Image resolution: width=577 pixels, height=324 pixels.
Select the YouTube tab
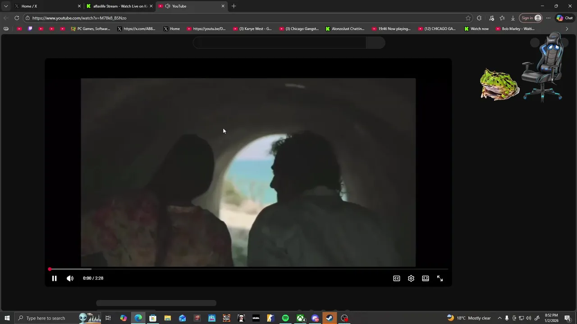click(192, 6)
